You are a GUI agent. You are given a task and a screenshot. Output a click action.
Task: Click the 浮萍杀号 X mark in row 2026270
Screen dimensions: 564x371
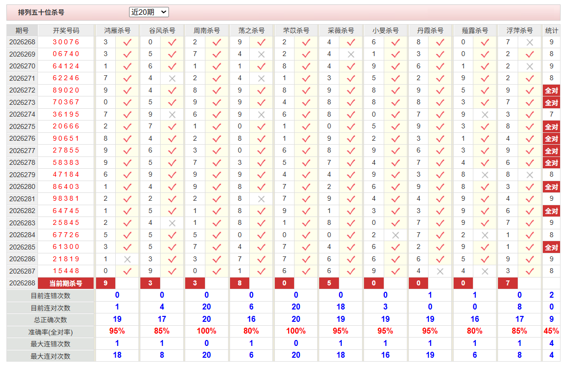(x=530, y=66)
